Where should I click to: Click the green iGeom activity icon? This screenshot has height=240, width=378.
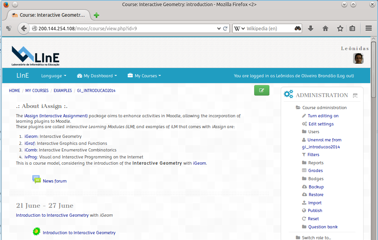(37, 231)
